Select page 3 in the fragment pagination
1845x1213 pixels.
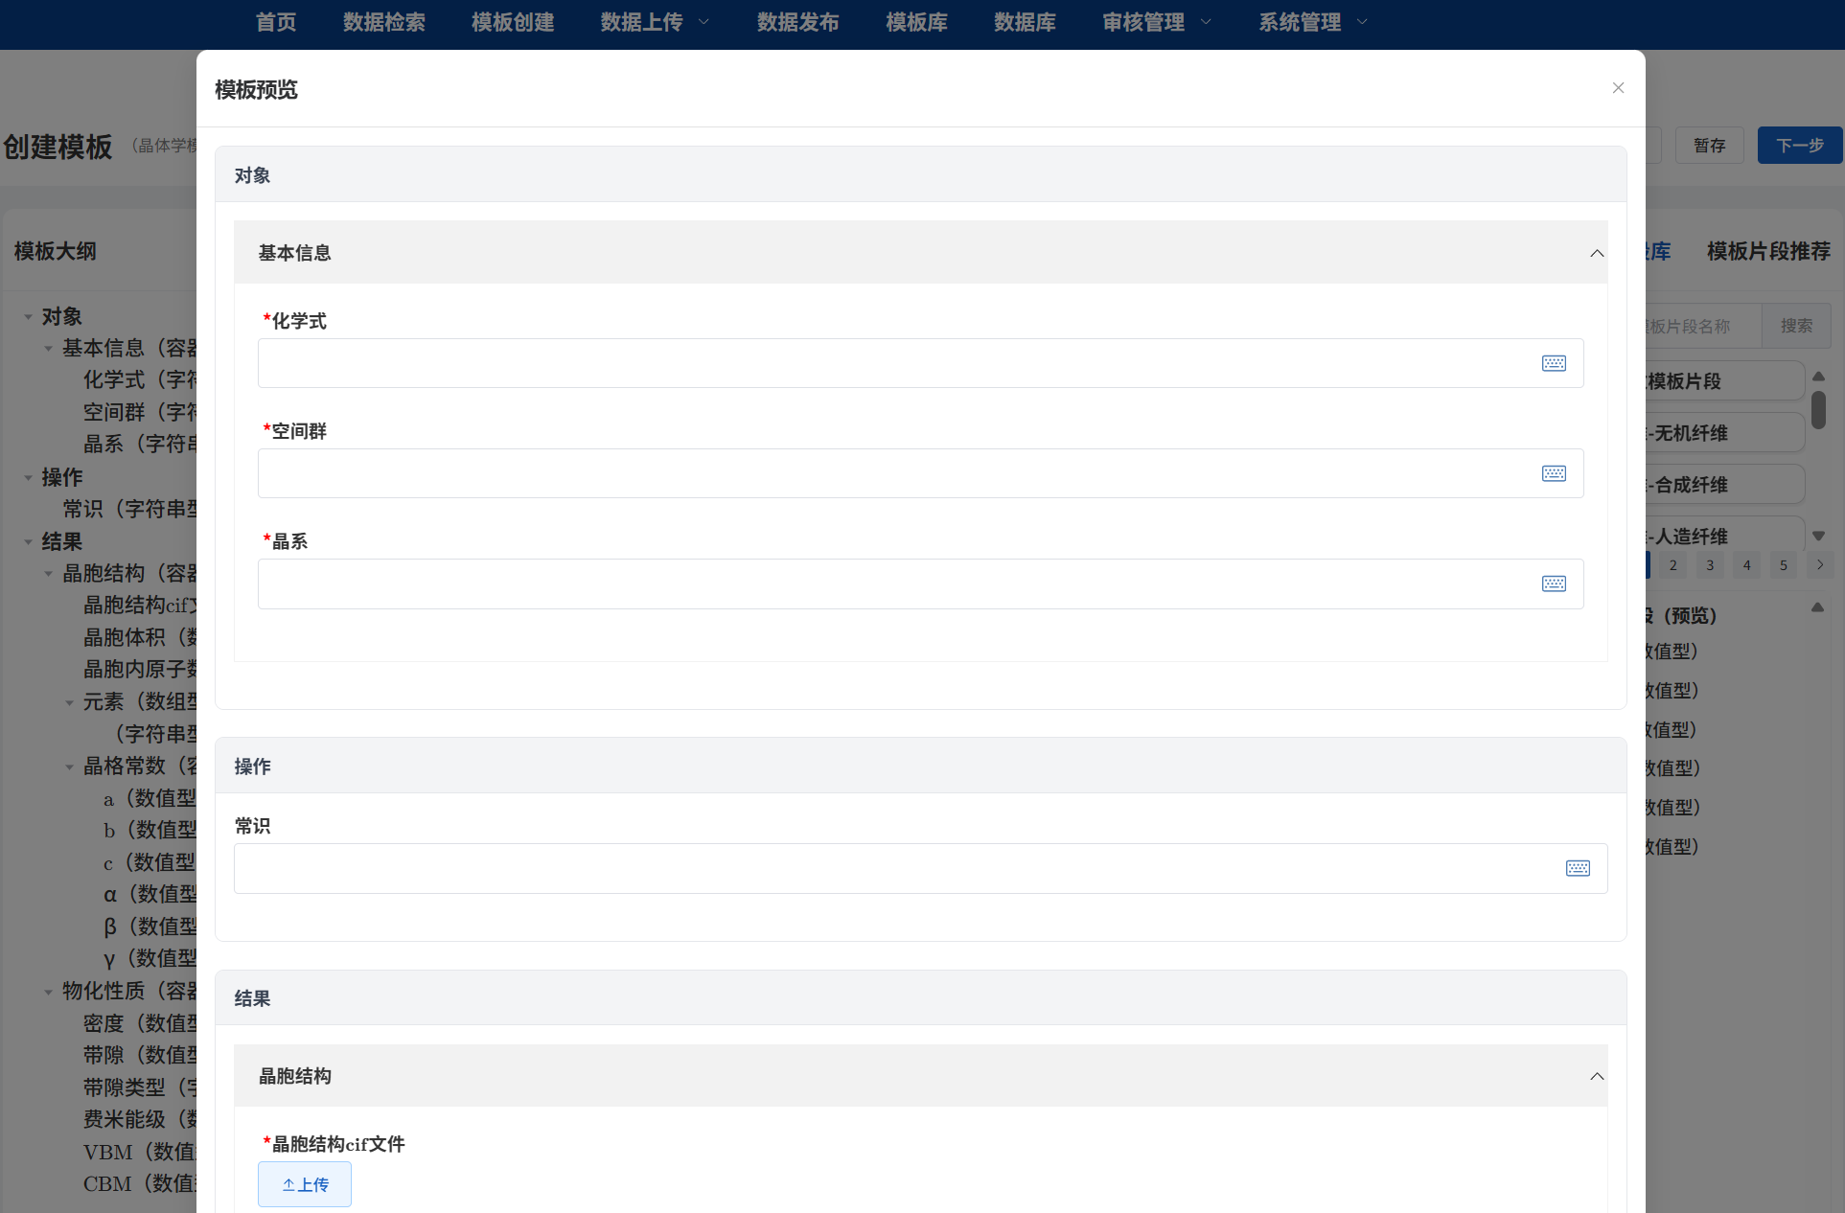(1709, 564)
